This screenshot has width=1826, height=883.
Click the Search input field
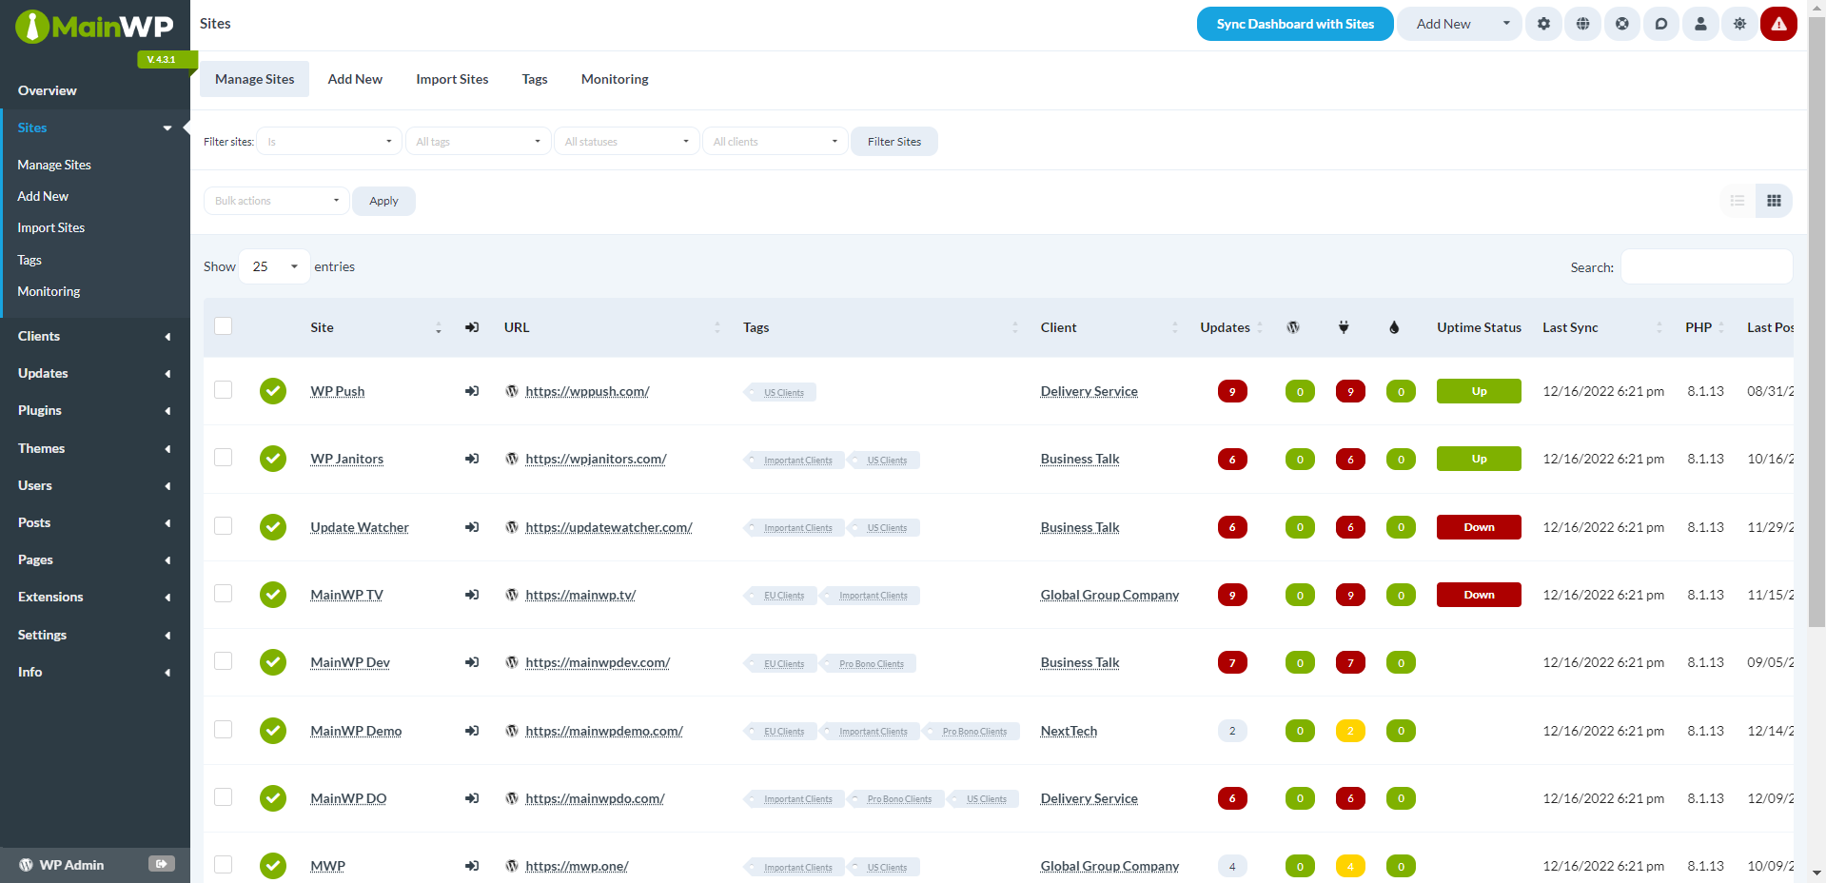point(1706,266)
